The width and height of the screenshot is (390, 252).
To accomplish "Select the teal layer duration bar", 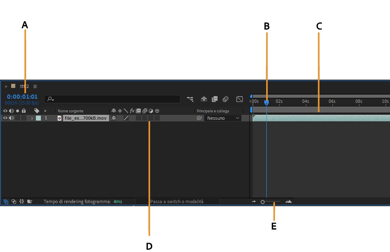I will pos(321,118).
